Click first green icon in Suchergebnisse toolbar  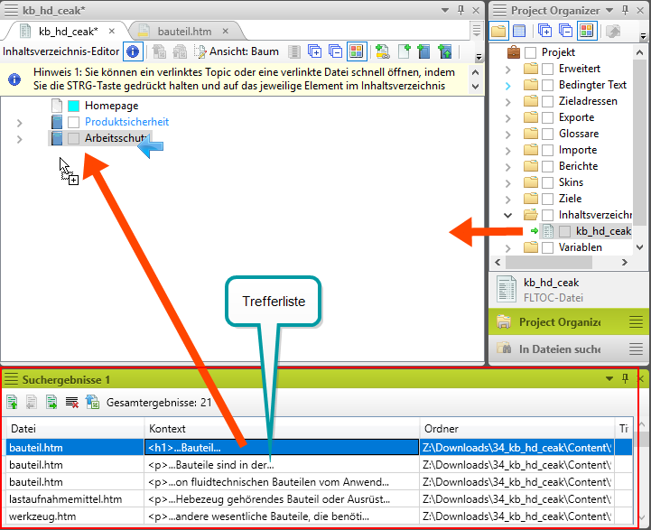(x=13, y=402)
